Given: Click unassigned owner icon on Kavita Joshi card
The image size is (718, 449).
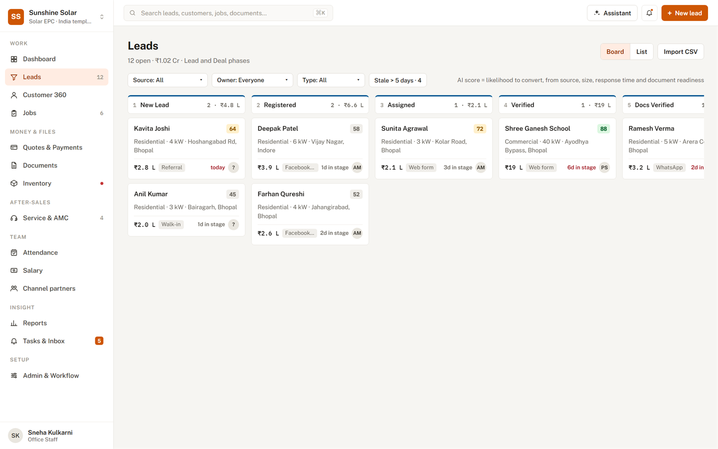Looking at the screenshot, I should pos(233,168).
